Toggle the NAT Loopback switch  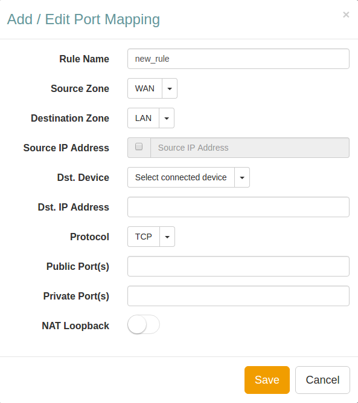(x=144, y=324)
